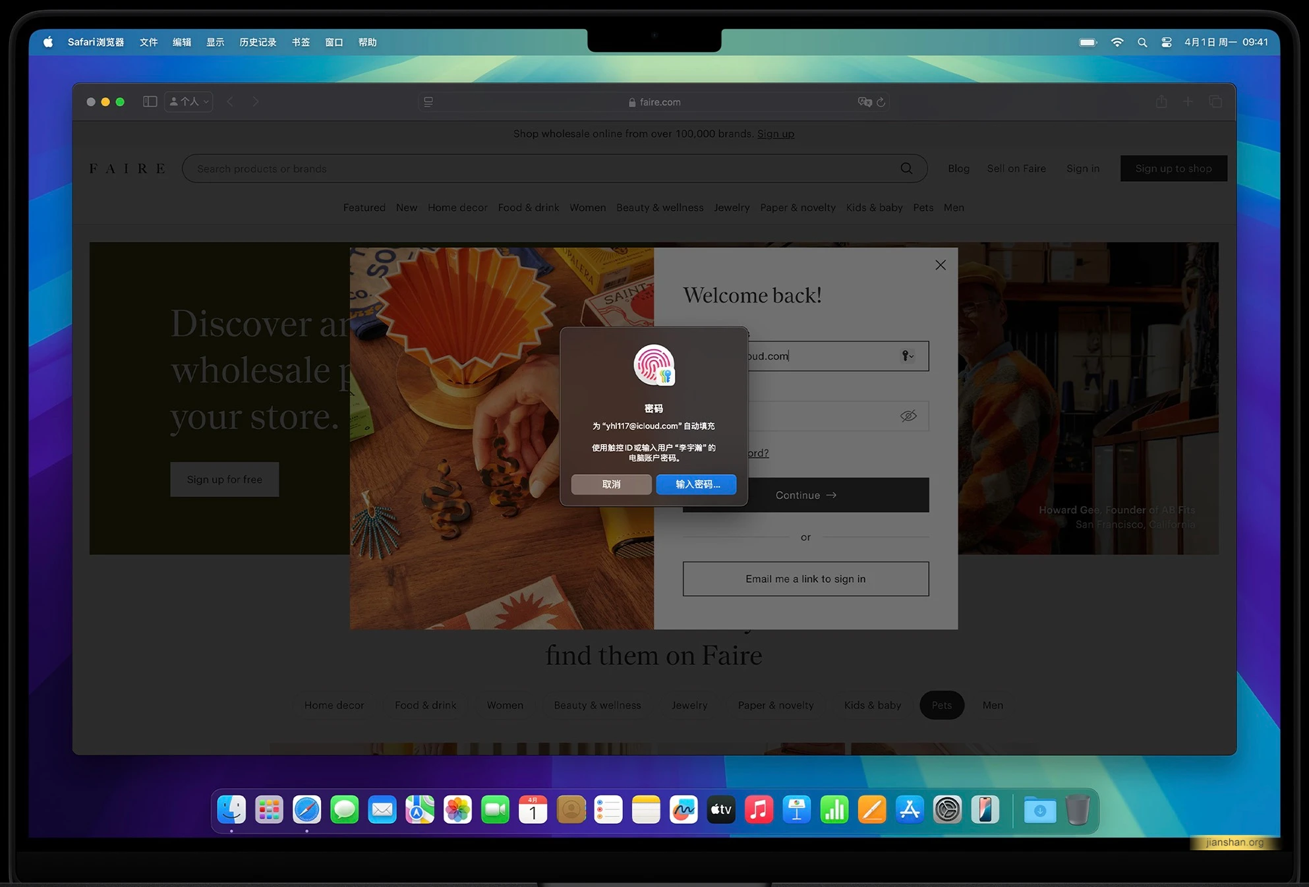
Task: Launch iPhone Mirroring from the Dock
Action: tap(985, 810)
